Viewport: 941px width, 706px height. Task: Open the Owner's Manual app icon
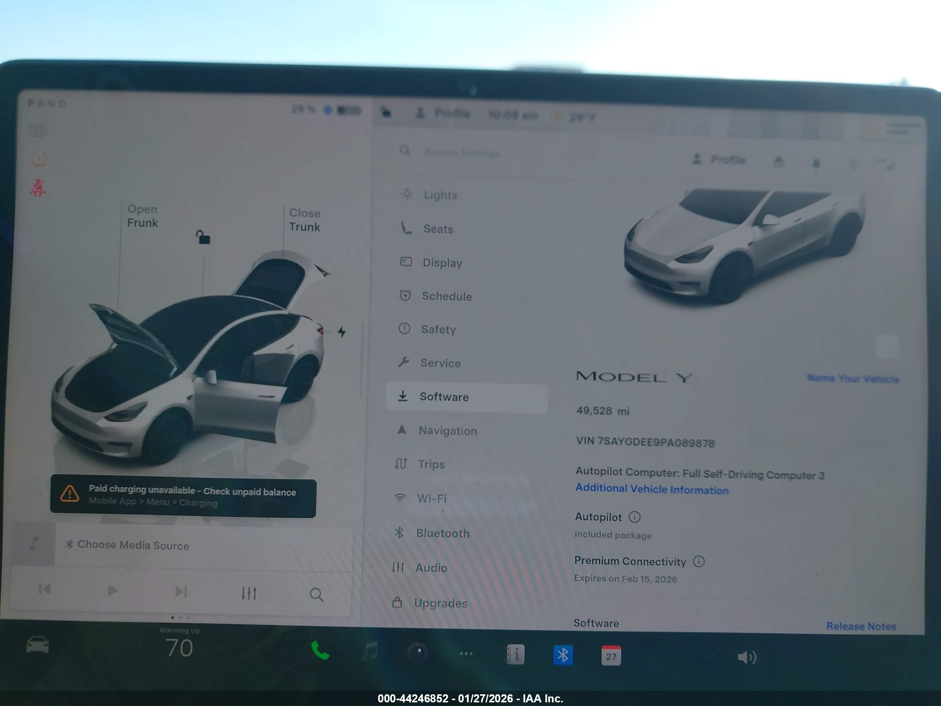(515, 654)
